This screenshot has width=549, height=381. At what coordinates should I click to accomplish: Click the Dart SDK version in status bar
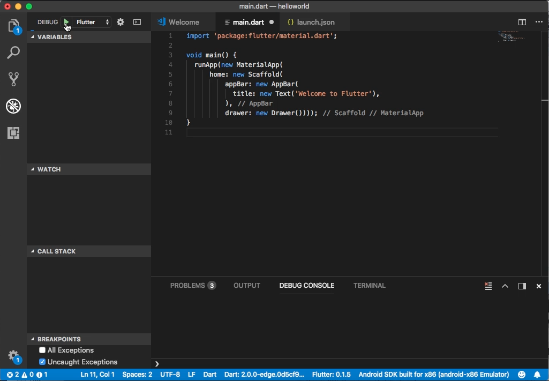(x=265, y=375)
